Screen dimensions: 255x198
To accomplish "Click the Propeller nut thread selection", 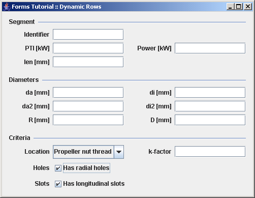I will click(x=83, y=152).
